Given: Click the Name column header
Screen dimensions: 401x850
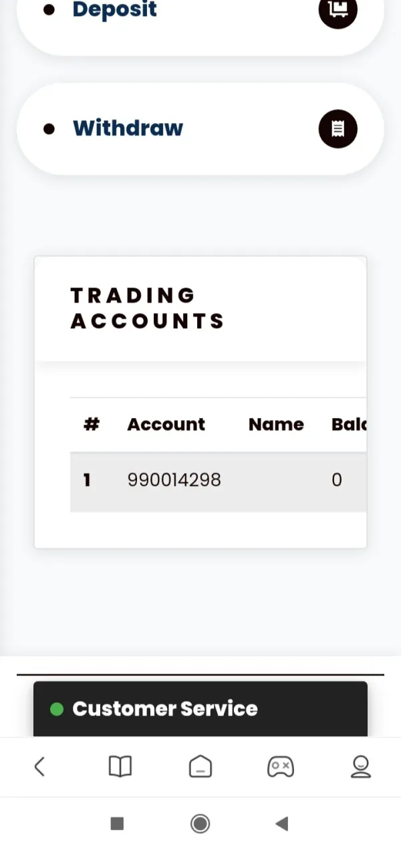Looking at the screenshot, I should coord(276,425).
